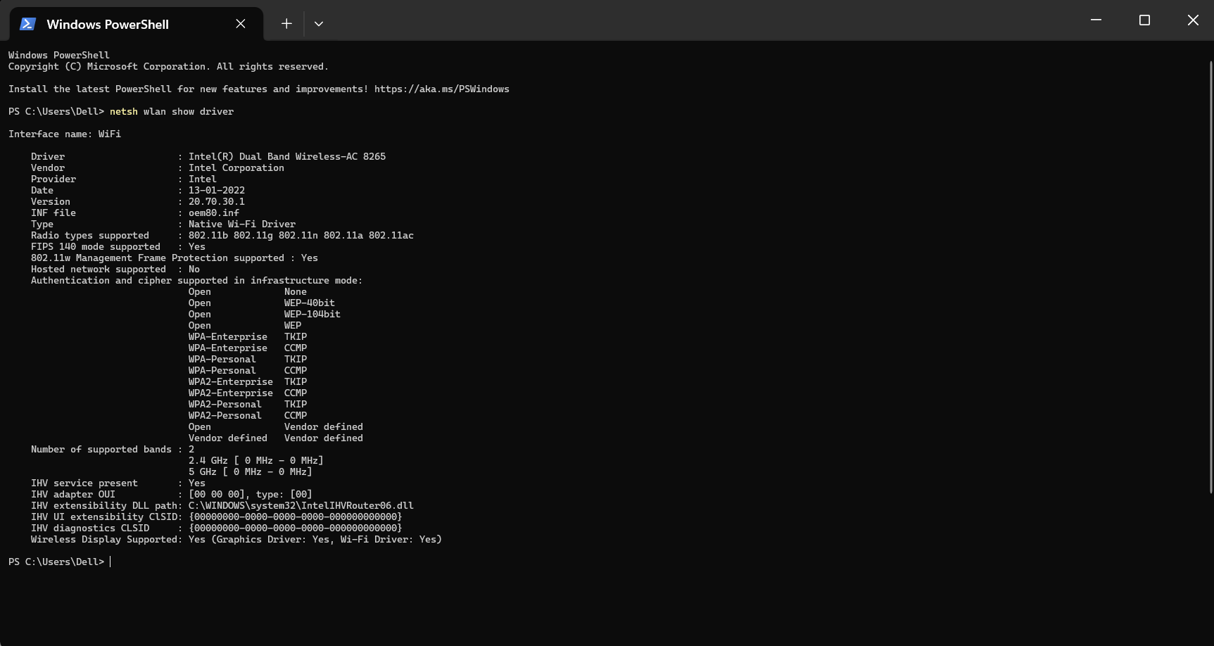This screenshot has height=646, width=1214.
Task: Click 'FIPS 140 mode supported' label
Action: (96, 247)
